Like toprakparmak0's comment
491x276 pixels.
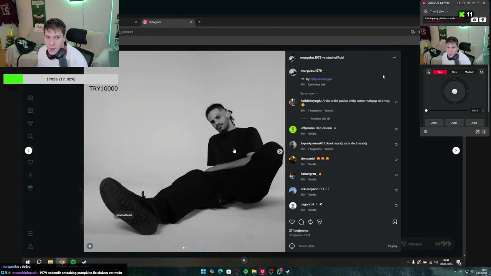396,145
